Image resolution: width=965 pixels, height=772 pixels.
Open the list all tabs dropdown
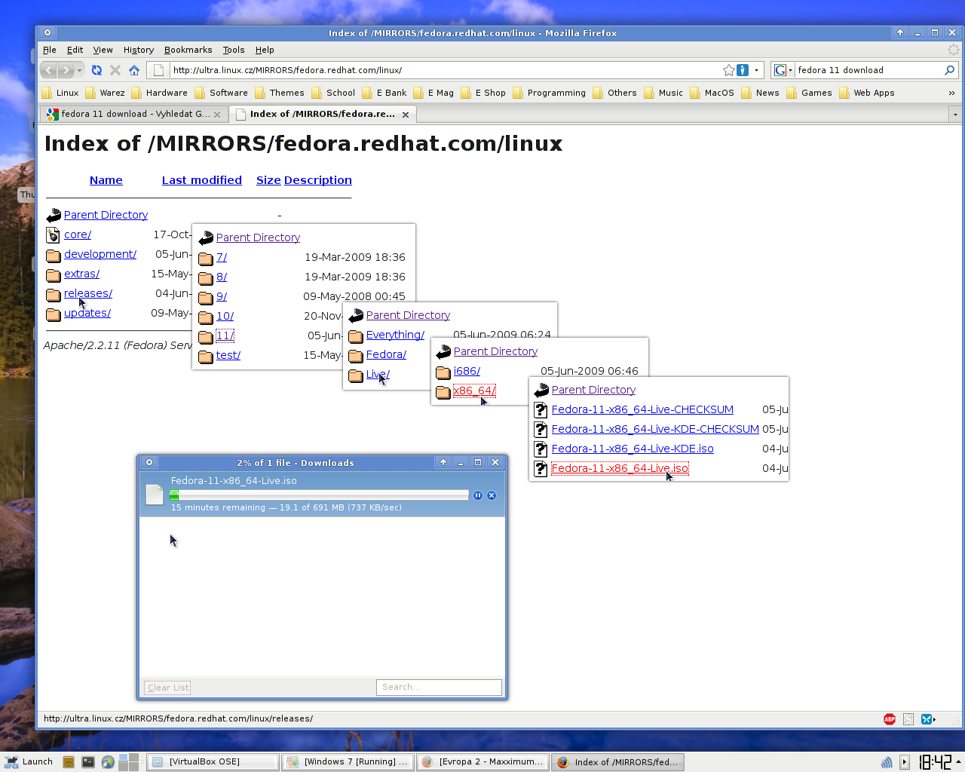pos(955,115)
